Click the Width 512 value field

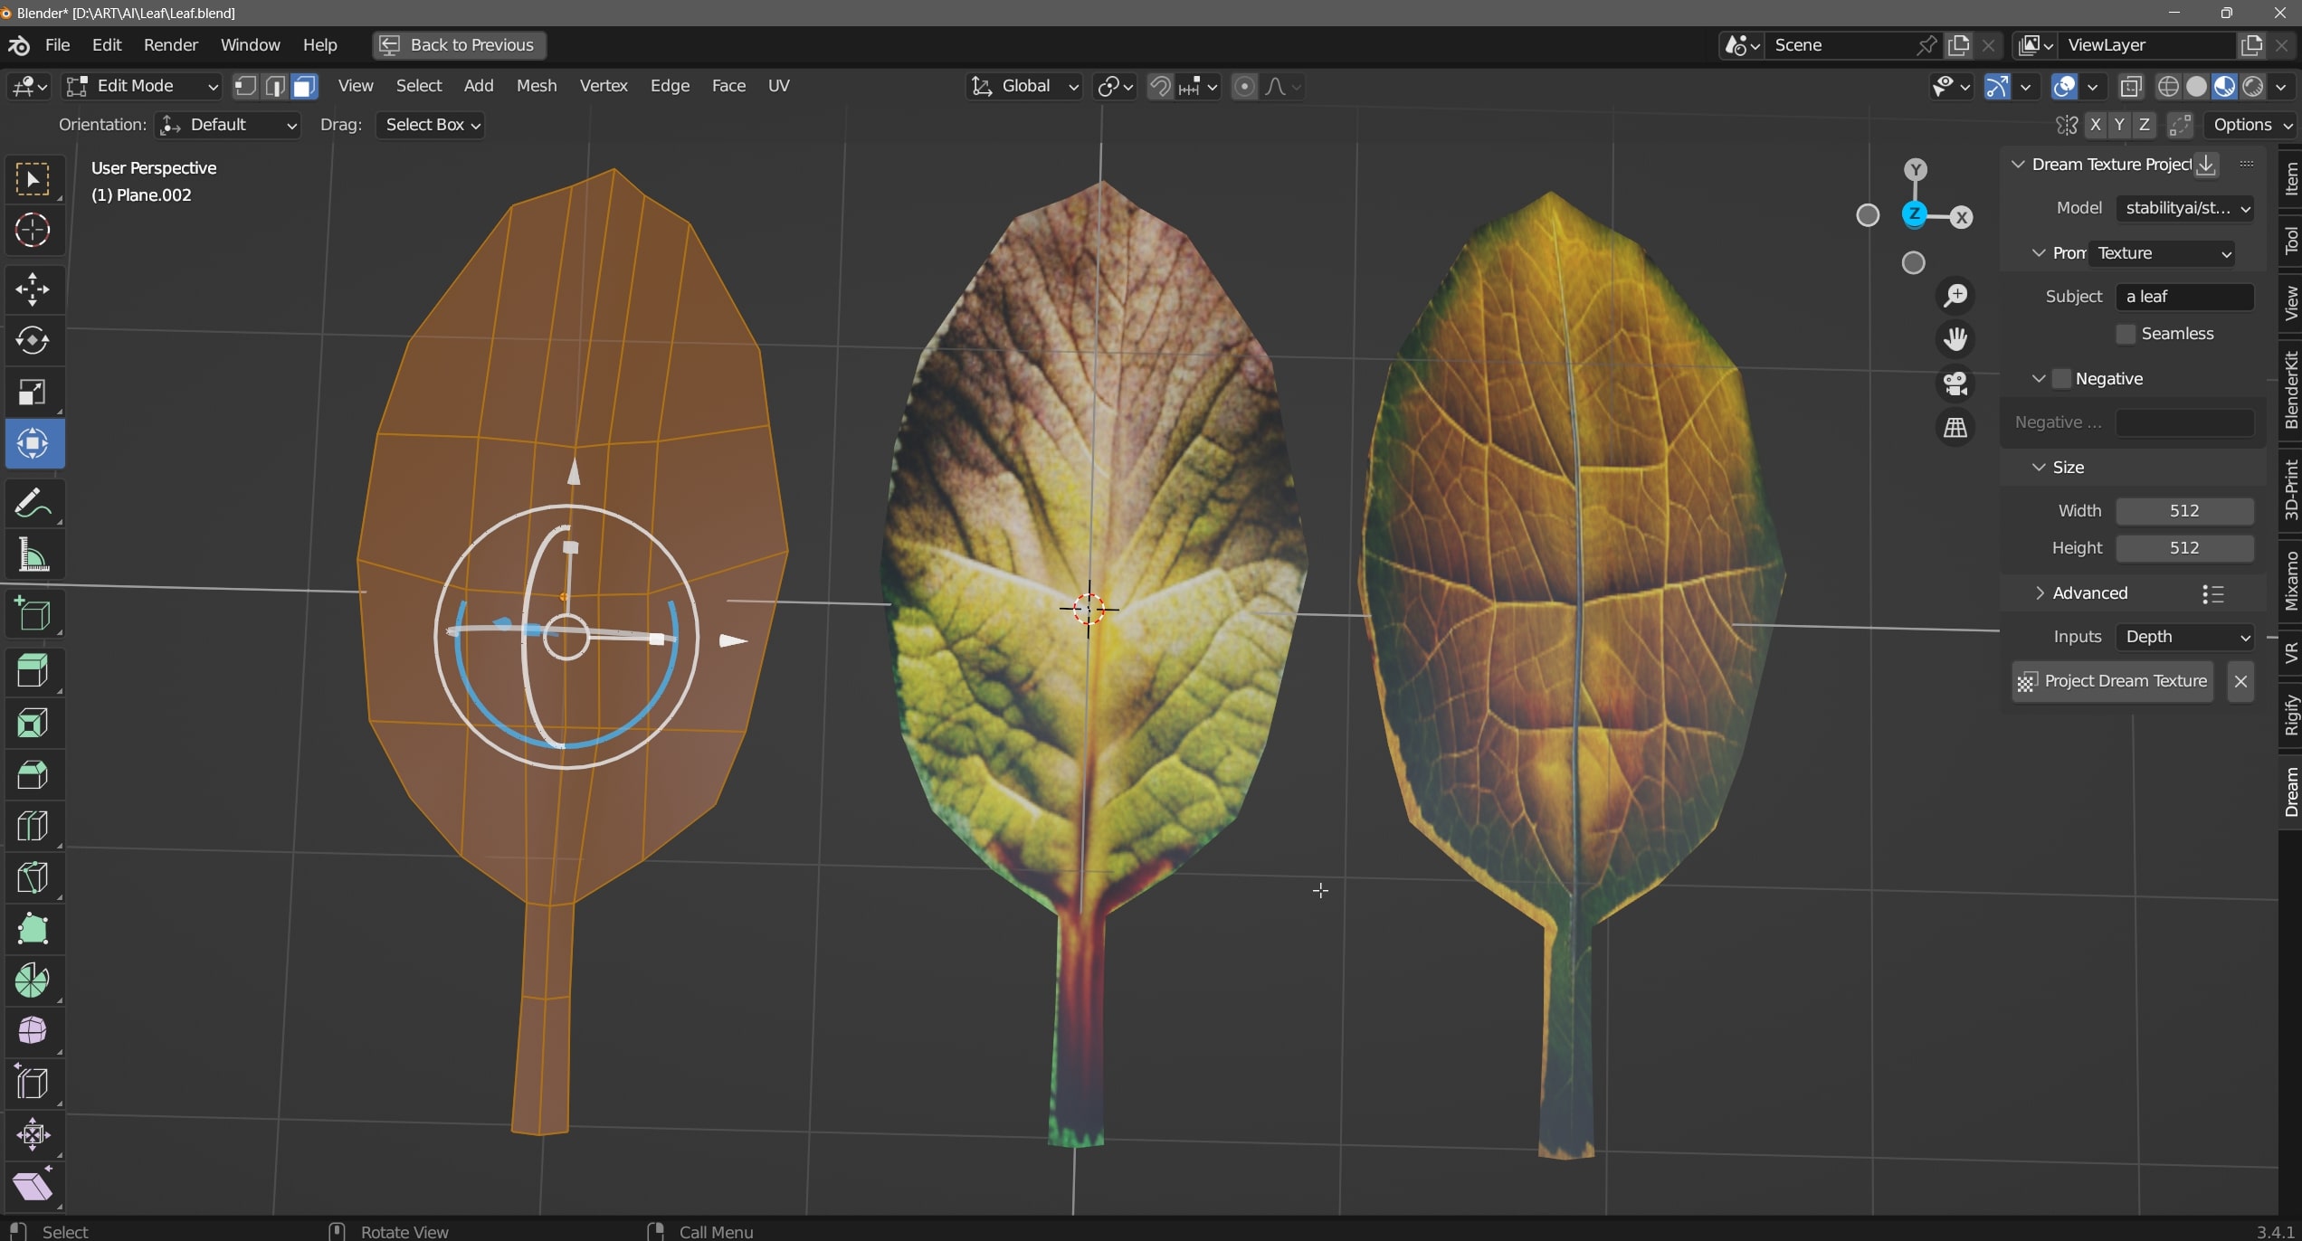click(2183, 511)
